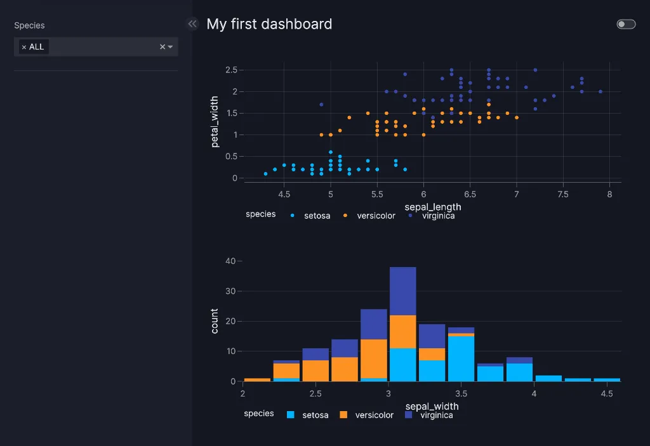
Task: Hide setosa in the scatter plot legend
Action: pos(315,216)
